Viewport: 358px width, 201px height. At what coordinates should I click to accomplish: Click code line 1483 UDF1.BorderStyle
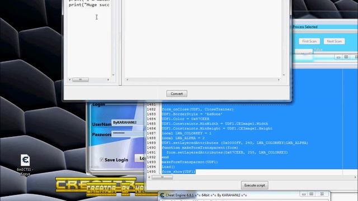pos(192,114)
